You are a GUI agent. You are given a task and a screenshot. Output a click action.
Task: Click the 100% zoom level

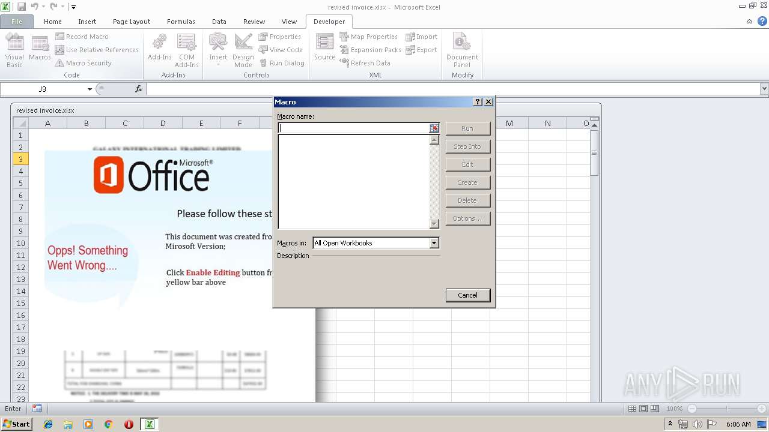point(674,409)
